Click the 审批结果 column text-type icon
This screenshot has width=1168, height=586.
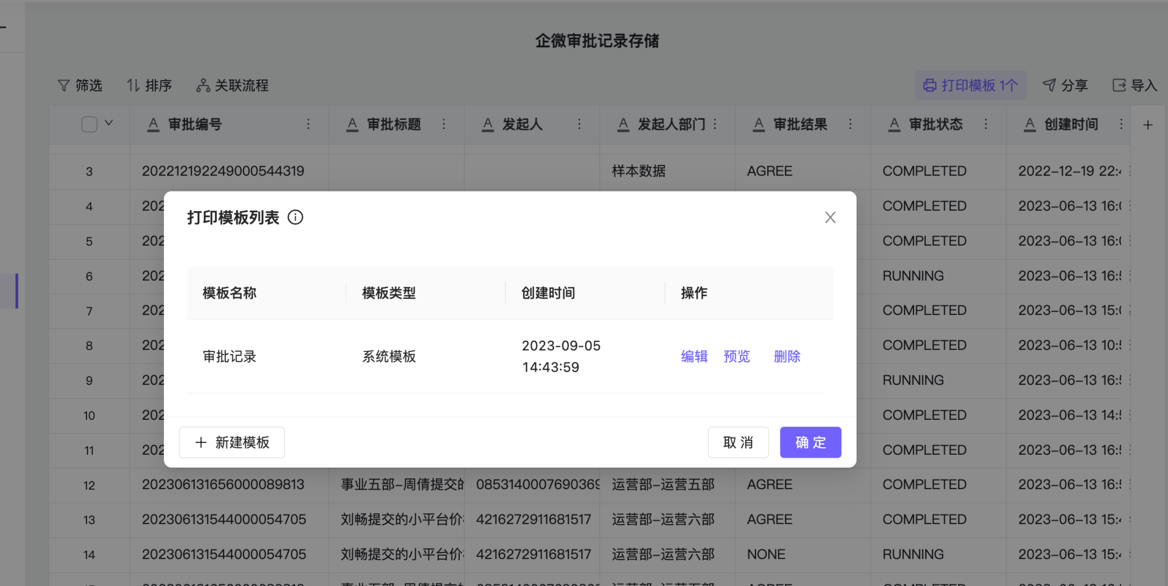pyautogui.click(x=759, y=125)
